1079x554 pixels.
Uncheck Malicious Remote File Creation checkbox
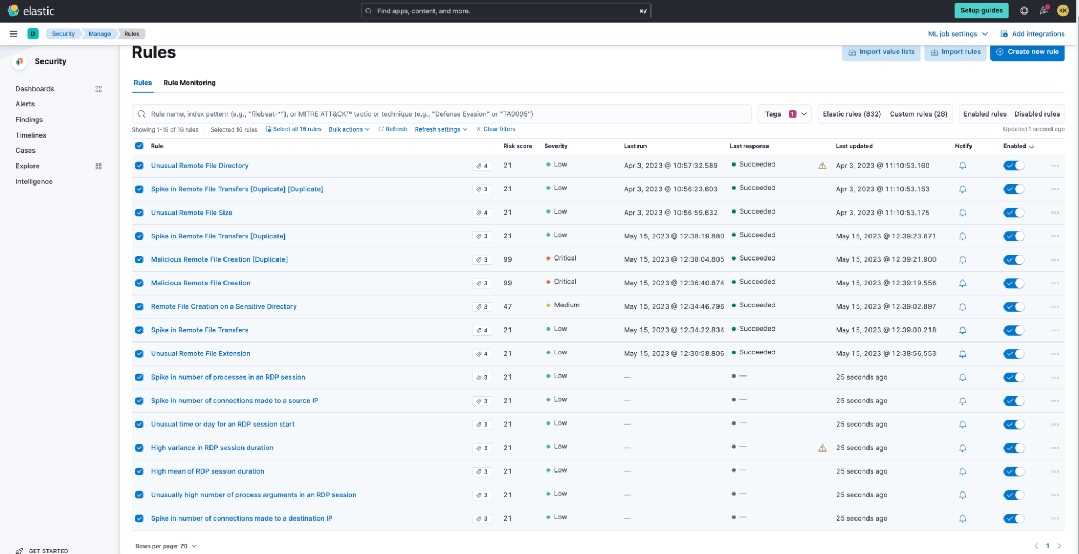point(139,283)
